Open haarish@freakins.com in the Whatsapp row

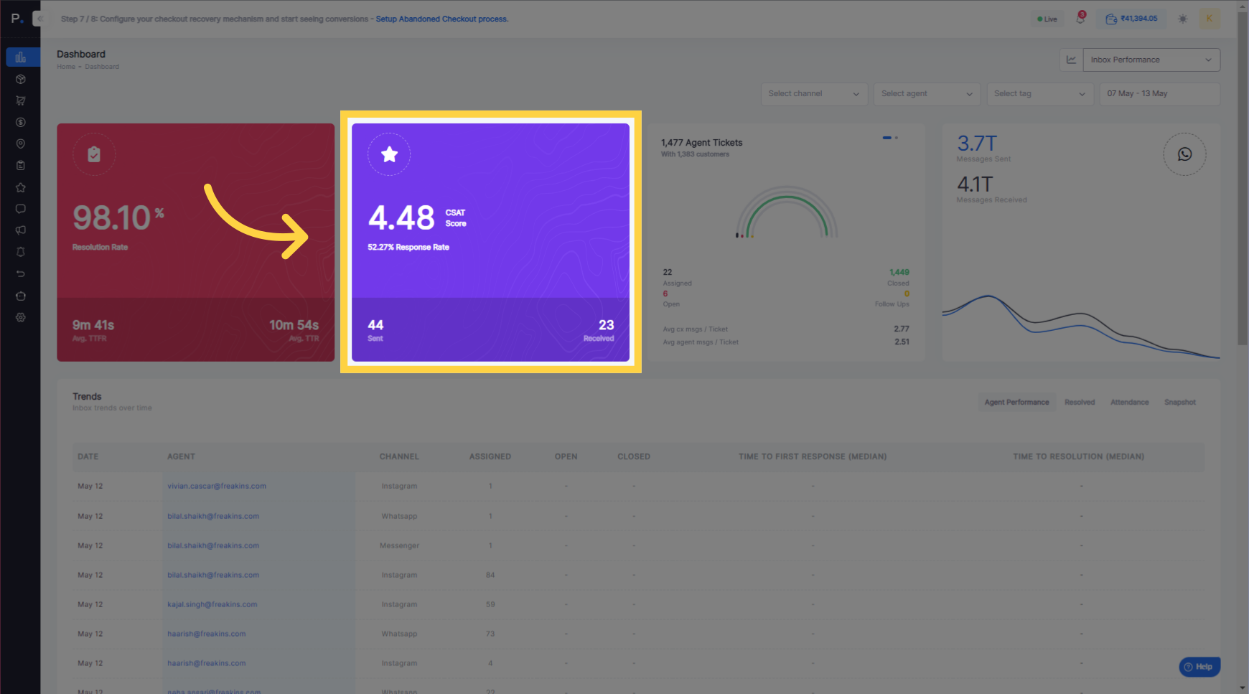tap(207, 634)
